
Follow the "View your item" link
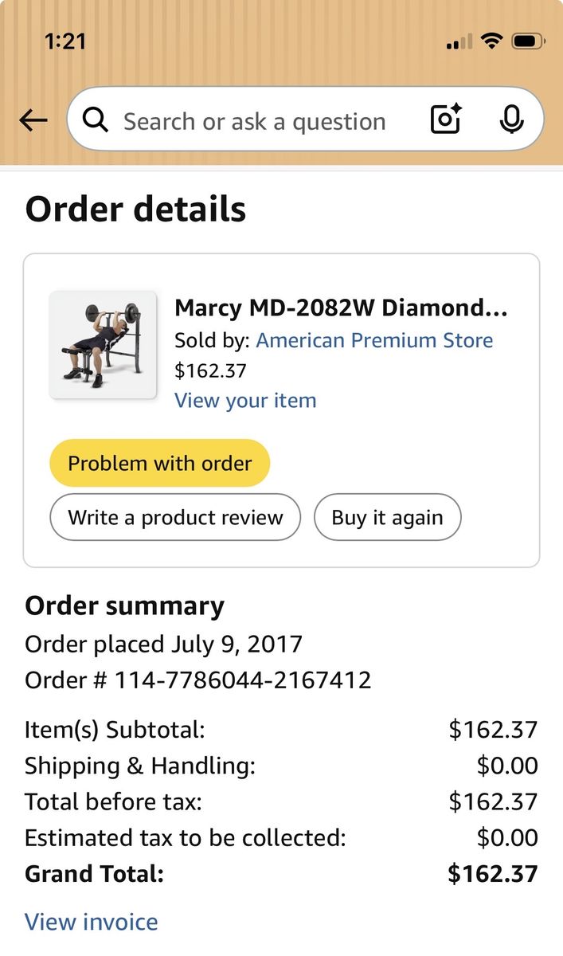(x=245, y=400)
